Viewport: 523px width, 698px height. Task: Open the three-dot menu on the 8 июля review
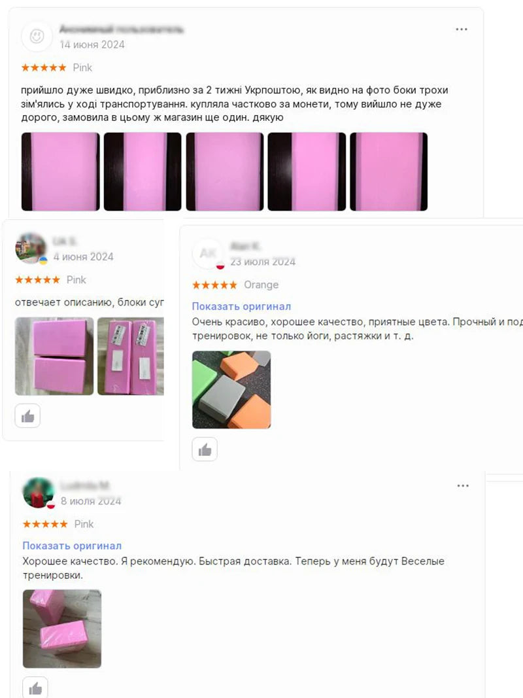pyautogui.click(x=462, y=485)
